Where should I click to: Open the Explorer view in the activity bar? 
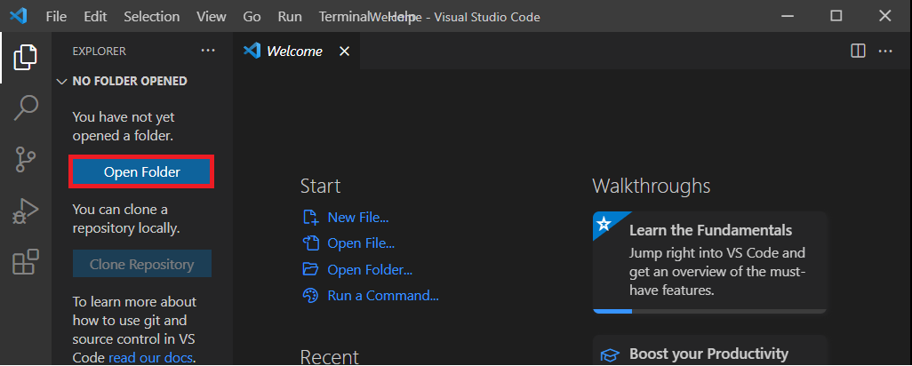pos(26,57)
